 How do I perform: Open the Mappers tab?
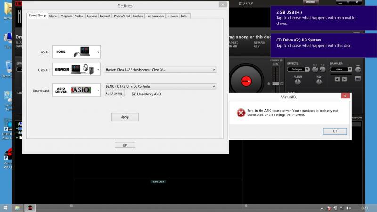pyautogui.click(x=66, y=16)
